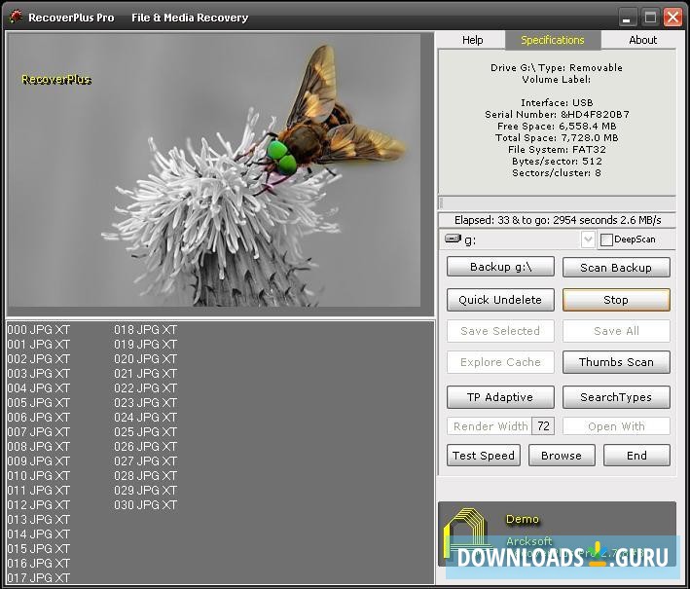Select file 005 JPG XT
690x589 pixels.
click(x=39, y=402)
